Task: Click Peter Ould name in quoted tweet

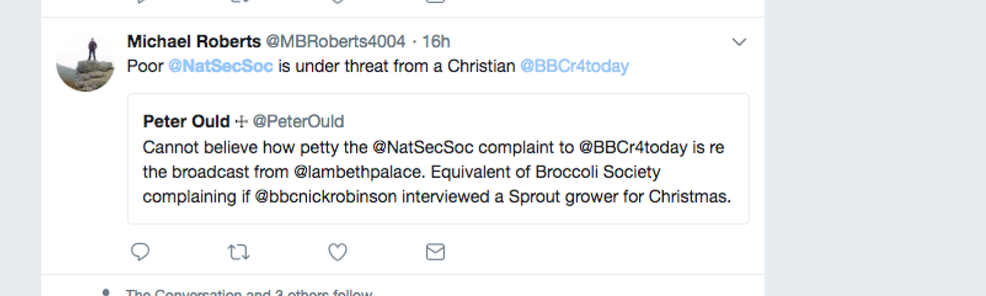Action: pyautogui.click(x=186, y=122)
